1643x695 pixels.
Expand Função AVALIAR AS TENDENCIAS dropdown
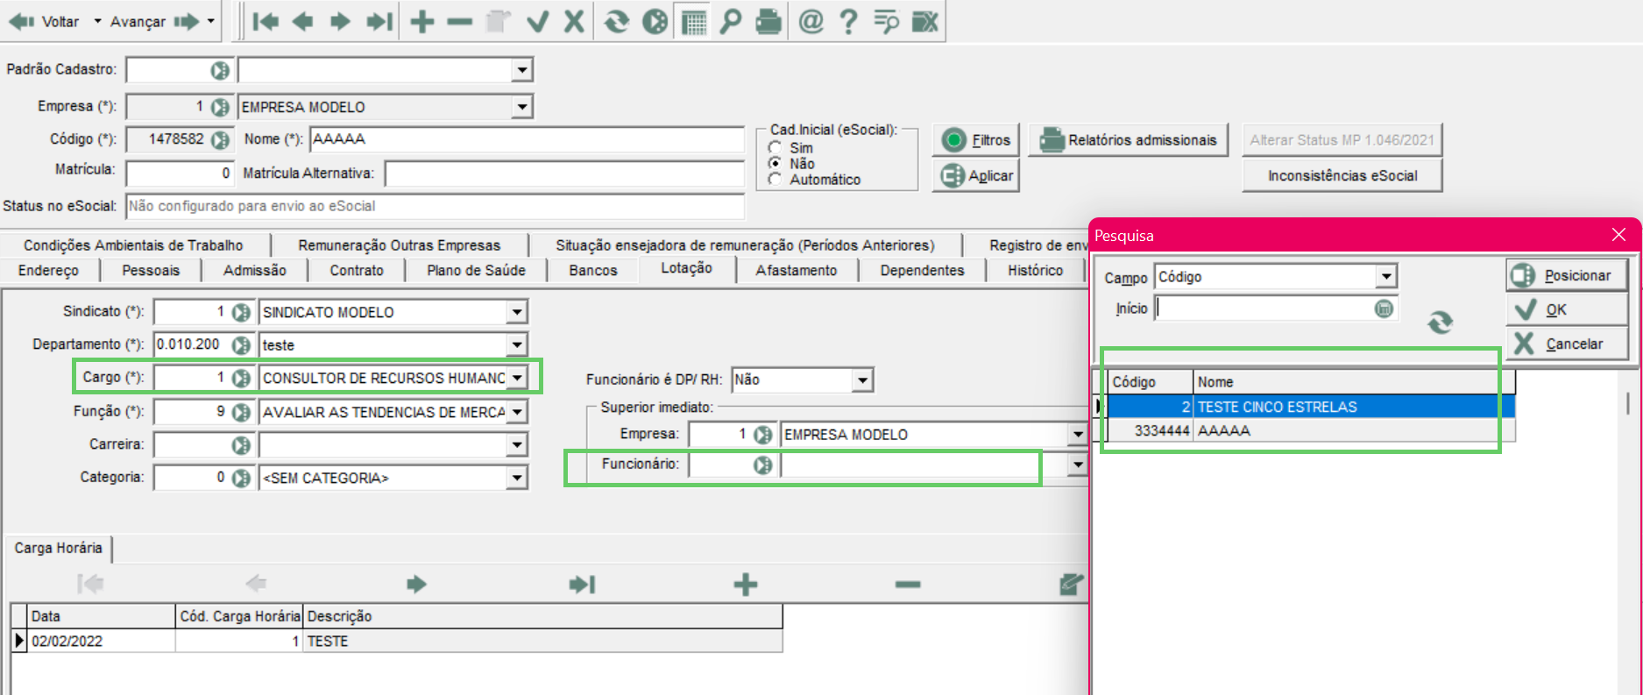tap(517, 412)
